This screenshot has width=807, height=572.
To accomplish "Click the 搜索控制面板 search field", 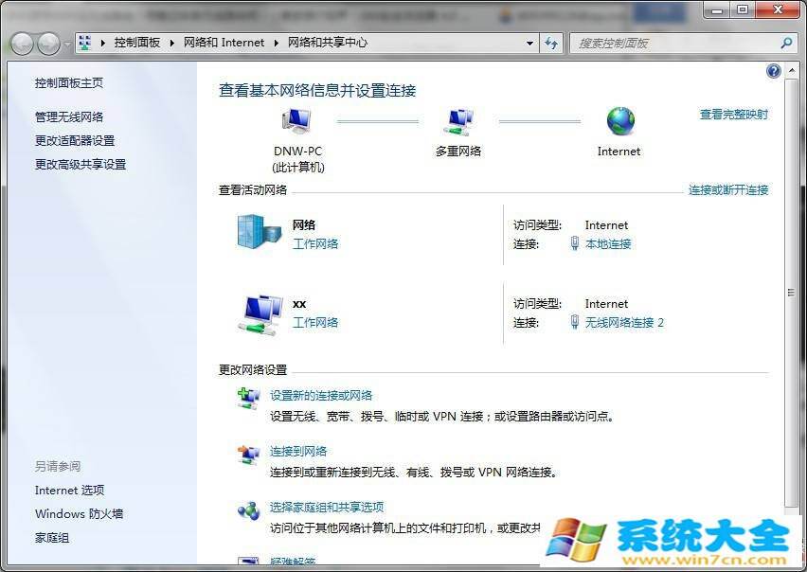I will click(x=674, y=44).
